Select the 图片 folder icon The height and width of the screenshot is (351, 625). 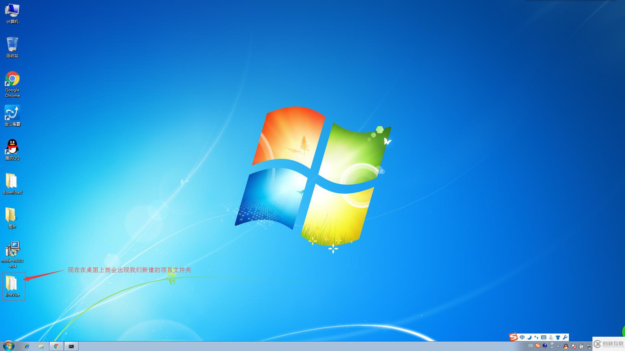pyautogui.click(x=12, y=218)
